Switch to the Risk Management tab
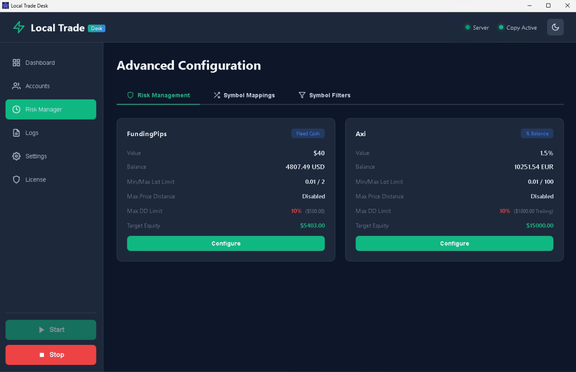 tap(158, 95)
